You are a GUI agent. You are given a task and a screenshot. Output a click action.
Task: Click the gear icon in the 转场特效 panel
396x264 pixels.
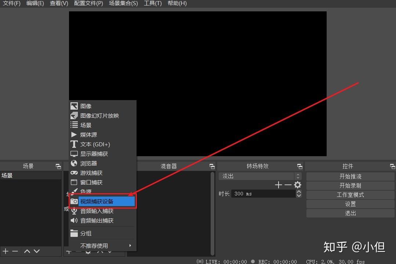pyautogui.click(x=298, y=185)
